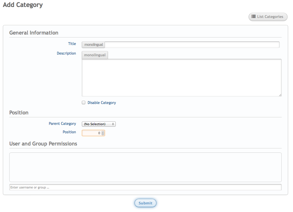Click the Description textarea resize handle
Image resolution: width=293 pixels, height=212 pixels.
[280, 95]
